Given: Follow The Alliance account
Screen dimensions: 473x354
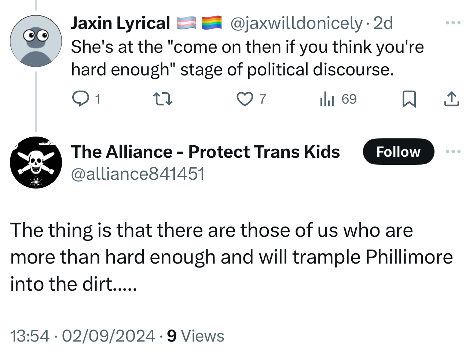Looking at the screenshot, I should (398, 152).
